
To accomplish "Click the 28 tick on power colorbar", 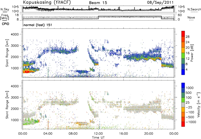I will [x=187, y=37].
